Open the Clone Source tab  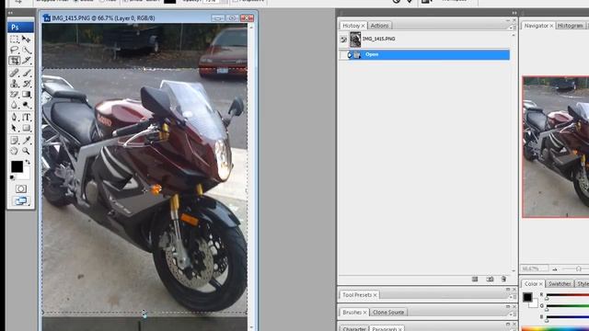(388, 313)
